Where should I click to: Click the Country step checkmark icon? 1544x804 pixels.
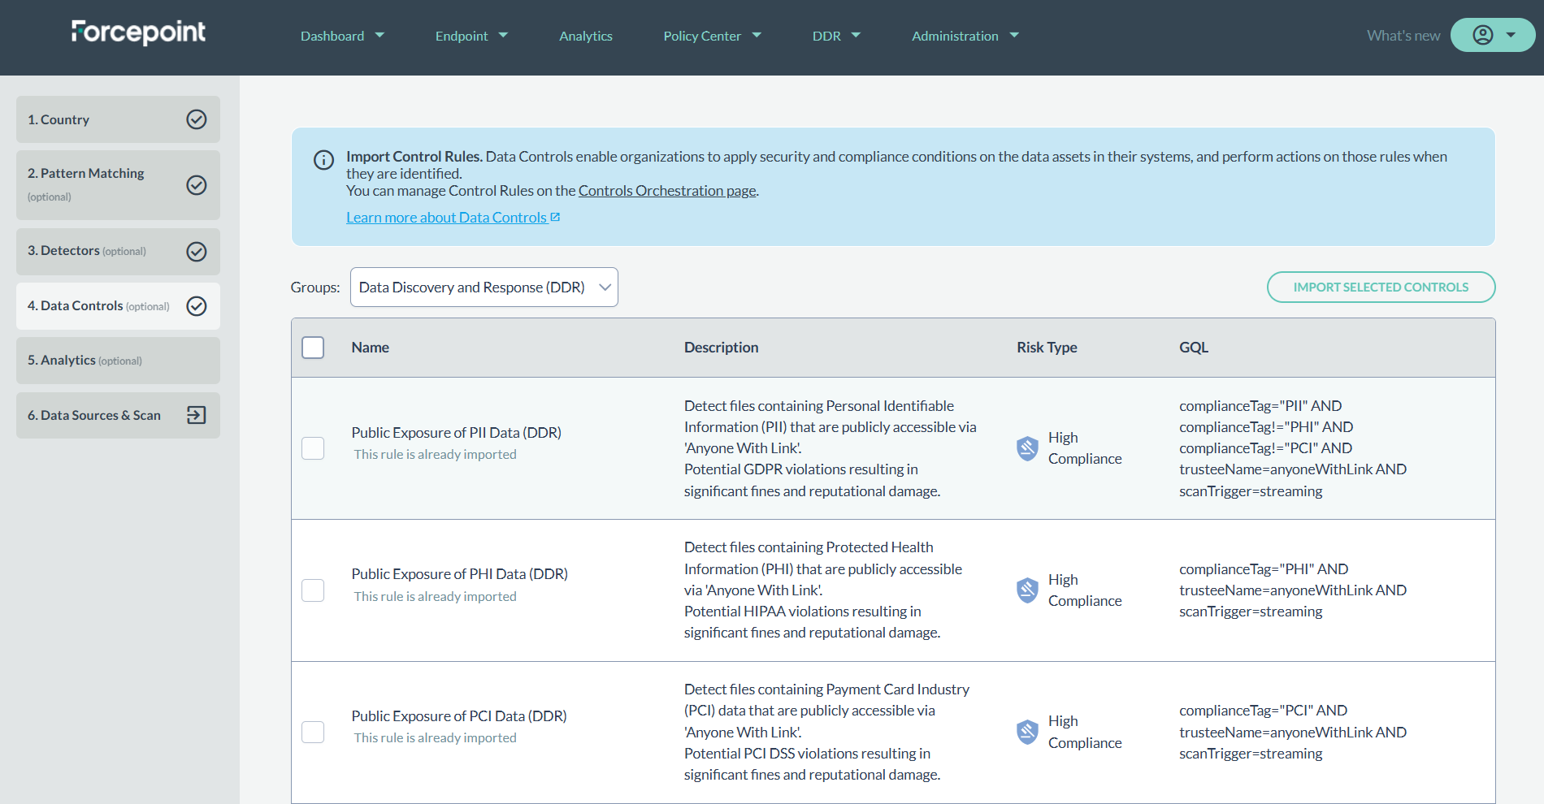pos(197,119)
